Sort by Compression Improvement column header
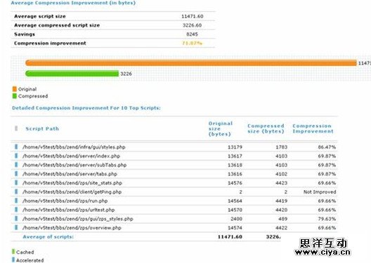The image size is (371, 263). (313, 128)
